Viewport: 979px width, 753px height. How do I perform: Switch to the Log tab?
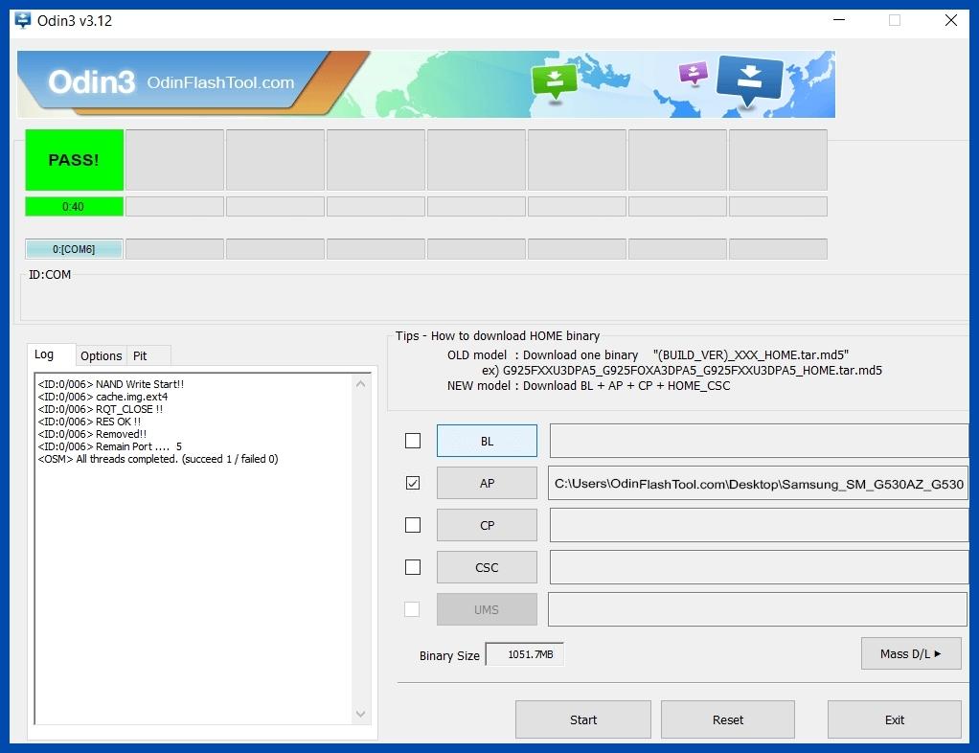51,354
